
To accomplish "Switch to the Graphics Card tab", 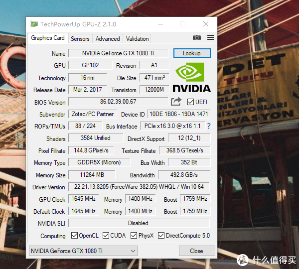I will click(x=48, y=38).
